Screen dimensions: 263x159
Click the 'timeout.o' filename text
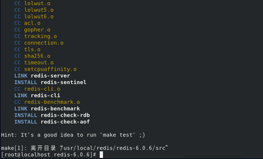[x=39, y=63]
